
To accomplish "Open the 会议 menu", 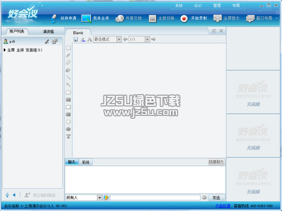I will (x=198, y=6).
